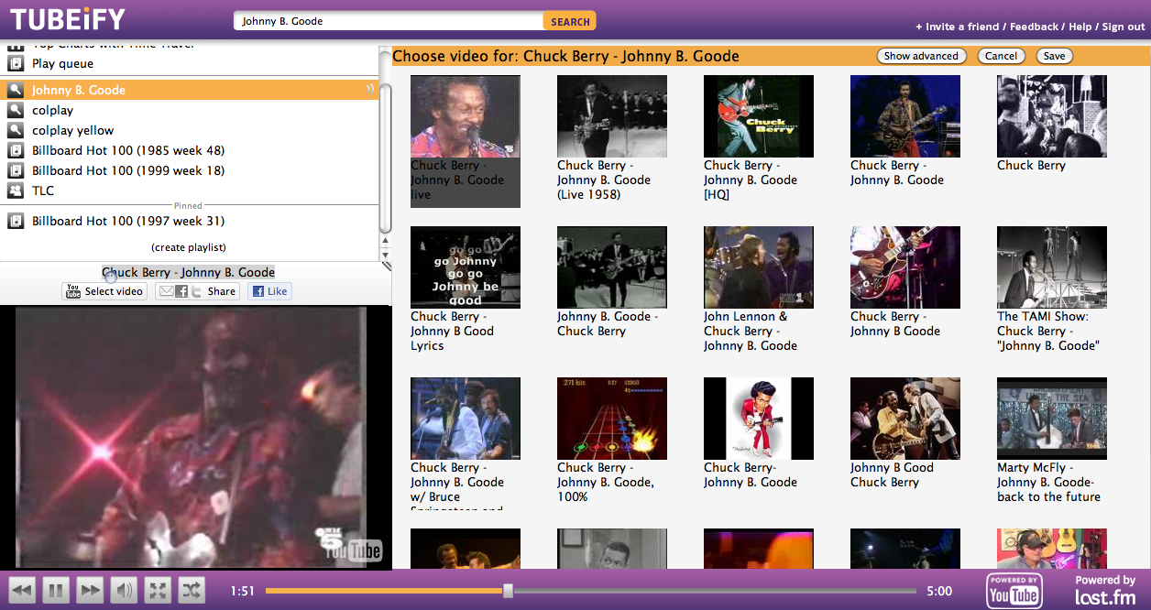Viewport: 1151px width, 610px height.
Task: Choose the Johnny B. Goode [HQ] thumbnail
Action: tap(759, 116)
